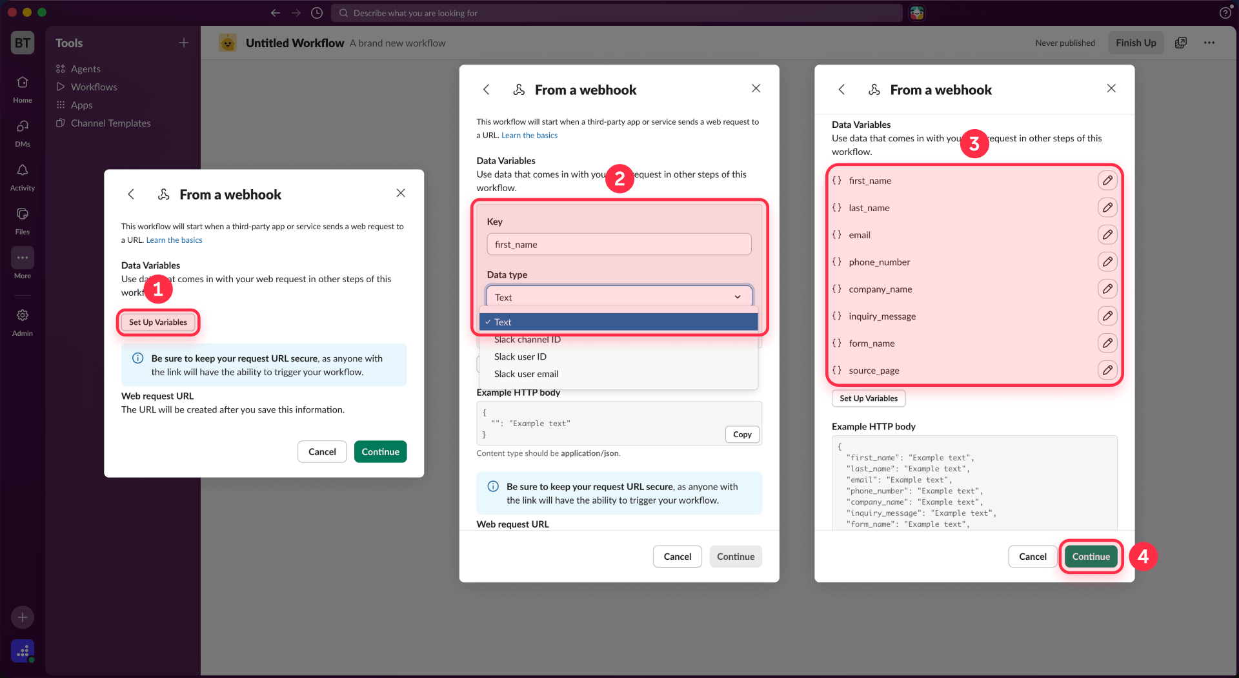
Task: Go back in the middle webhook dialog
Action: pos(487,90)
